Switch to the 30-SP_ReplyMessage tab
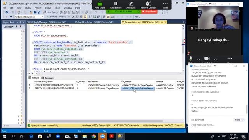 (47, 22)
